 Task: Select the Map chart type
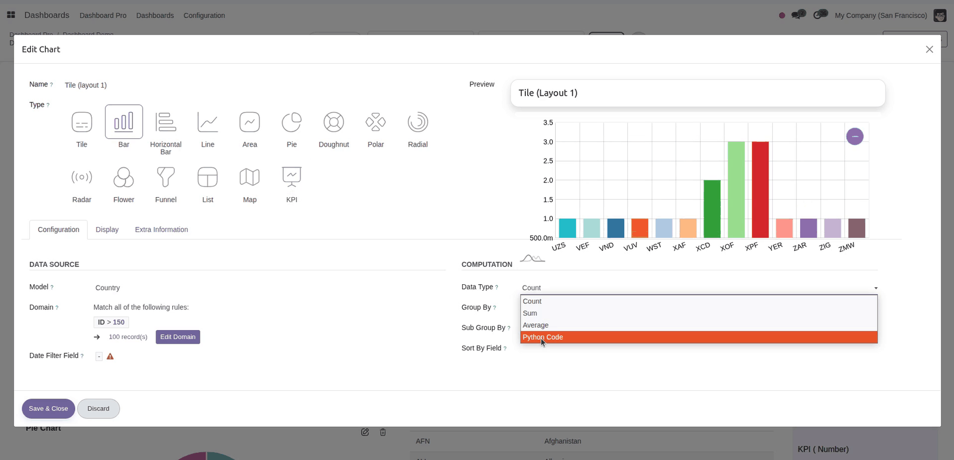[250, 177]
